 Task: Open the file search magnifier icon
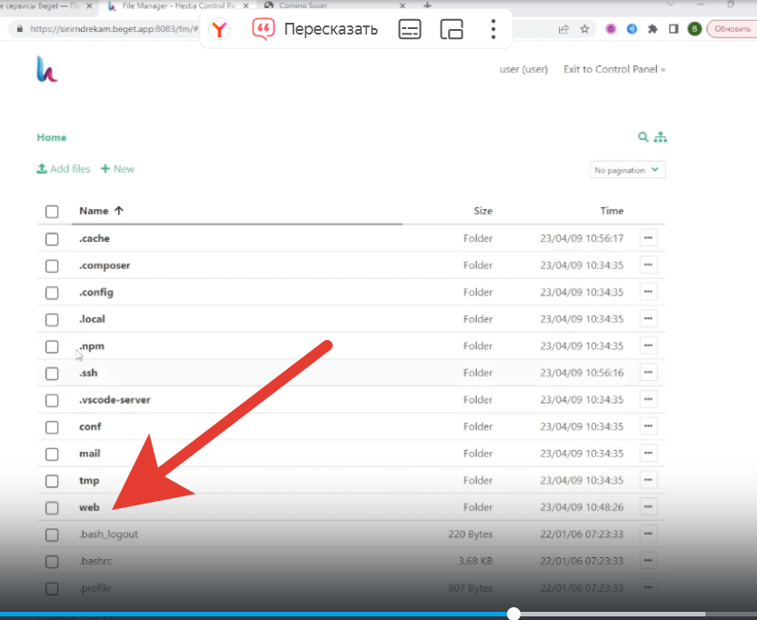(x=643, y=137)
